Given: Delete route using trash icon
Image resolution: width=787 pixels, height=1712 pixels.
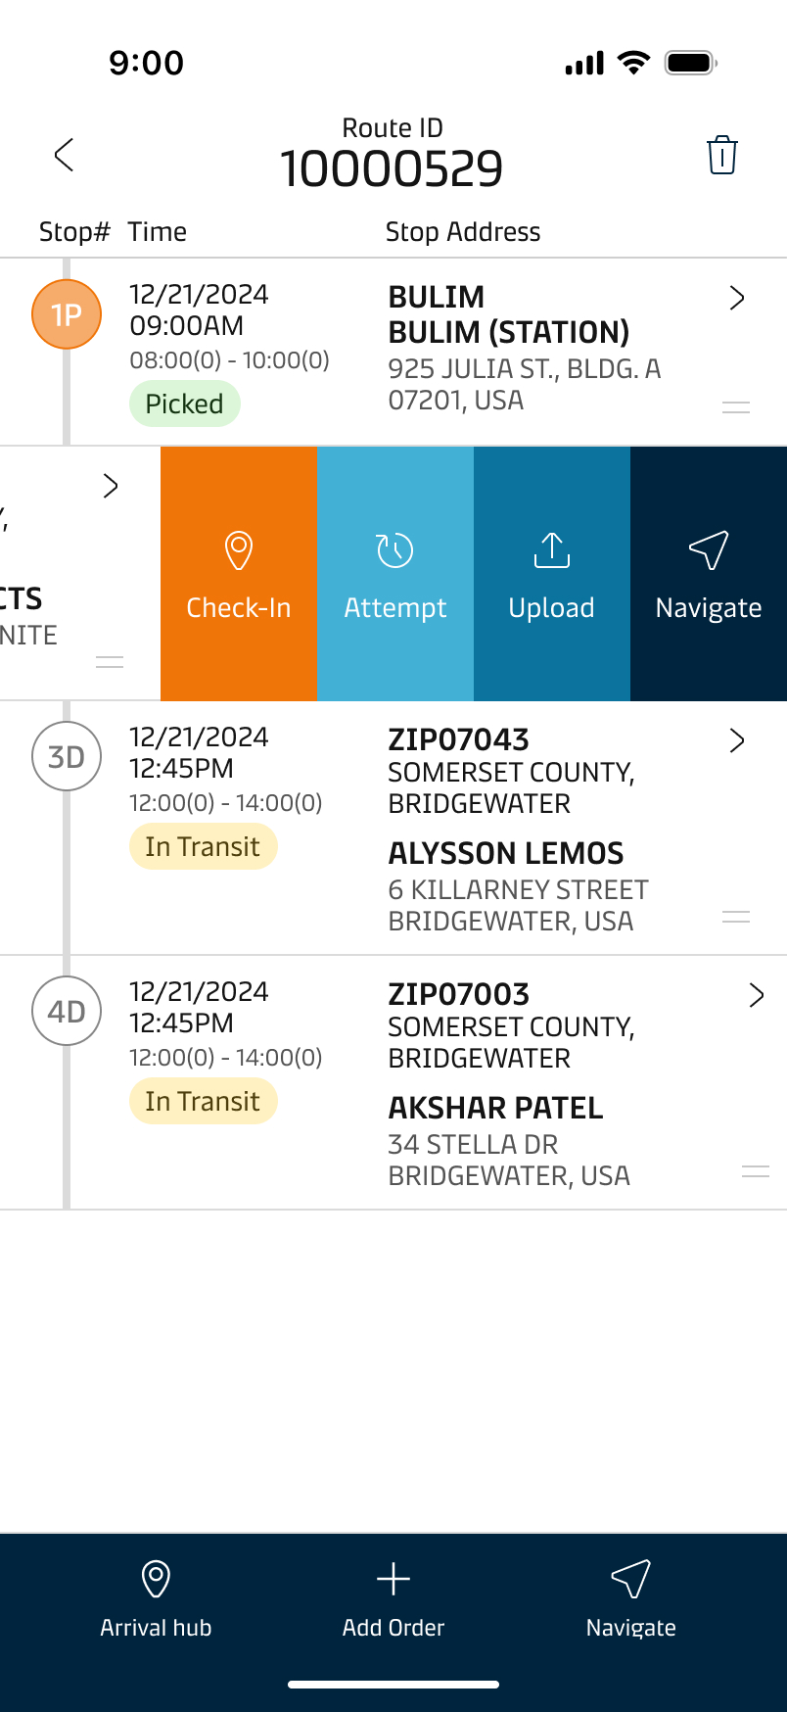Looking at the screenshot, I should (721, 155).
